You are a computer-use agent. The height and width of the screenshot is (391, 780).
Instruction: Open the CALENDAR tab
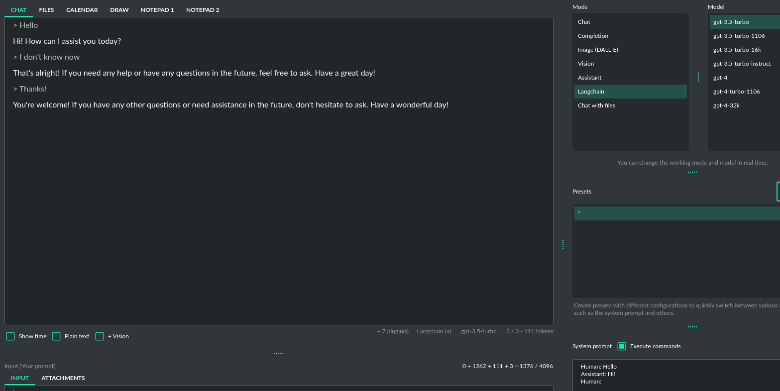tap(82, 10)
